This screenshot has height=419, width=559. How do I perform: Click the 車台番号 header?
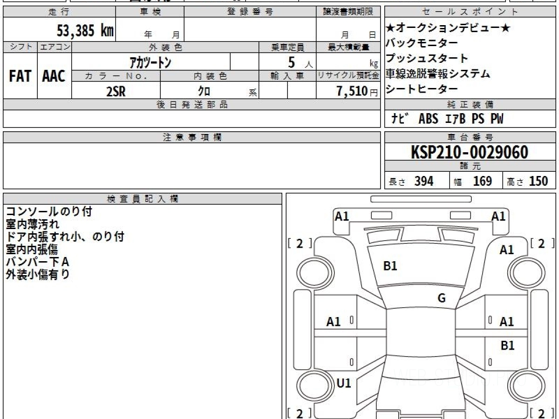pos(470,137)
